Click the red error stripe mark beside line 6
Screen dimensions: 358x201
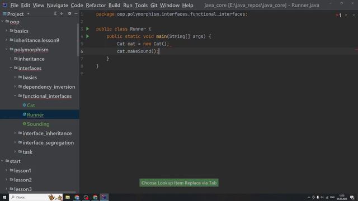pyautogui.click(x=356, y=50)
